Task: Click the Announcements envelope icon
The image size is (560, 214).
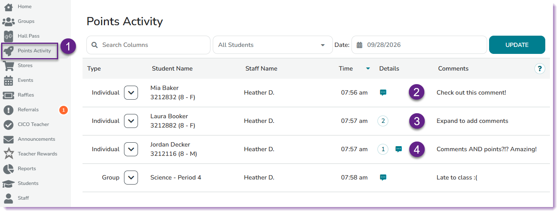Action: 8,139
